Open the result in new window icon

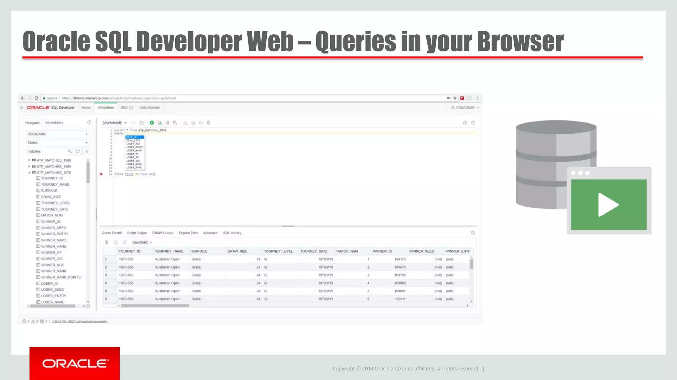[x=125, y=242]
